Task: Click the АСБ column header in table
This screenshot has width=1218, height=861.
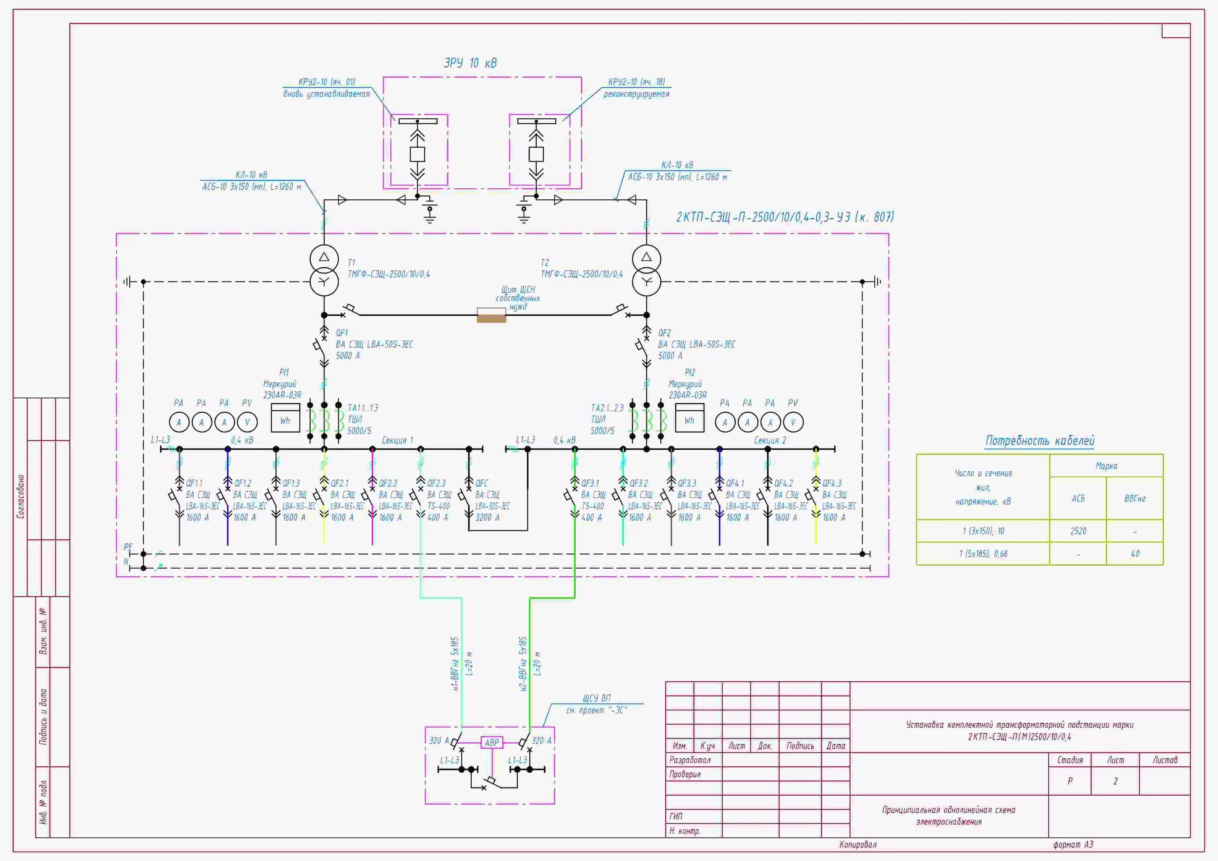Action: pyautogui.click(x=1078, y=498)
